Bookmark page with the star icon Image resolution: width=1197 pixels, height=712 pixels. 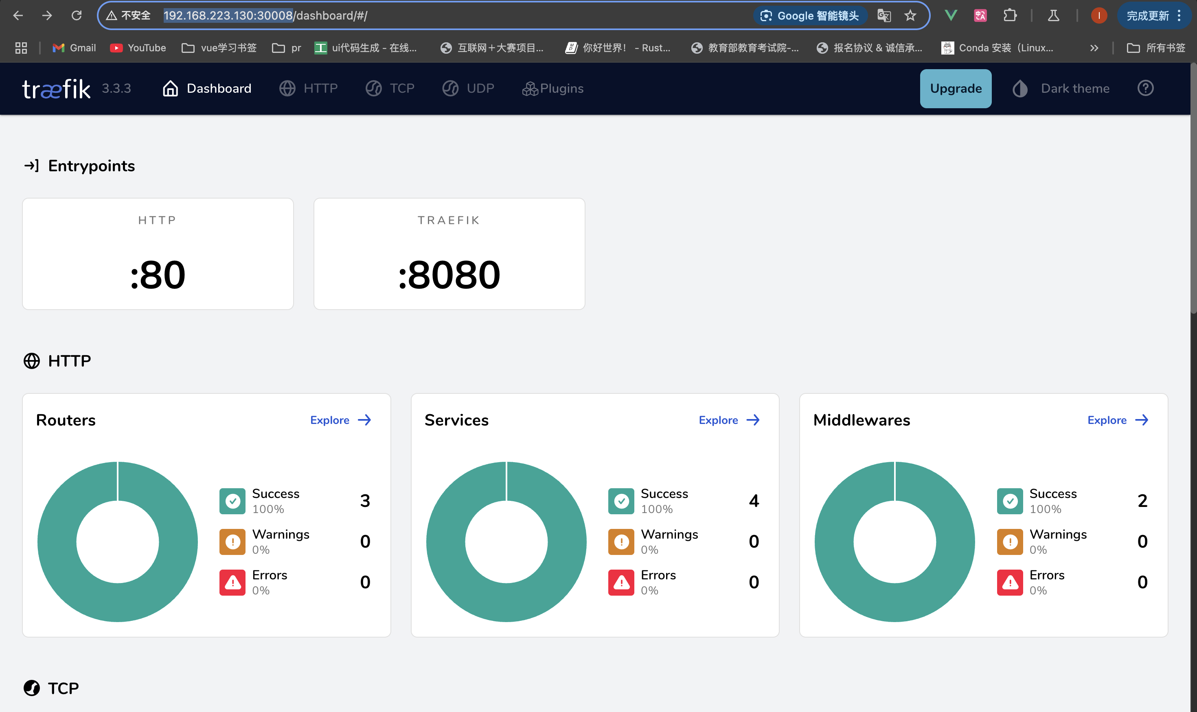[x=910, y=15]
